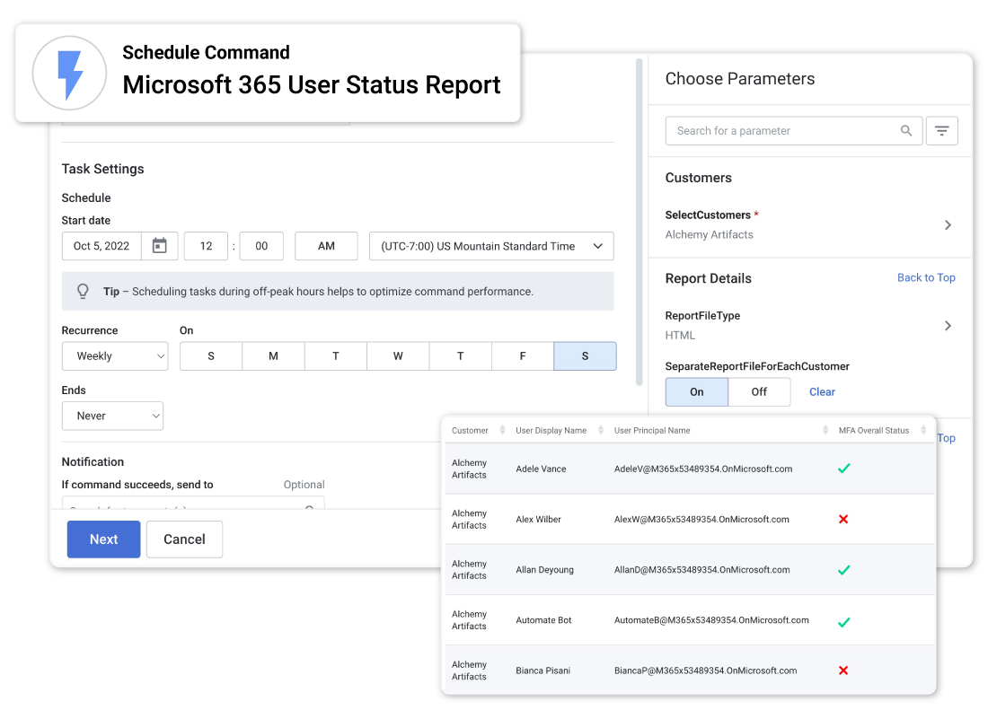This screenshot has height=719, width=988.
Task: Open the US Mountain Standard Time dropdown
Action: point(490,246)
